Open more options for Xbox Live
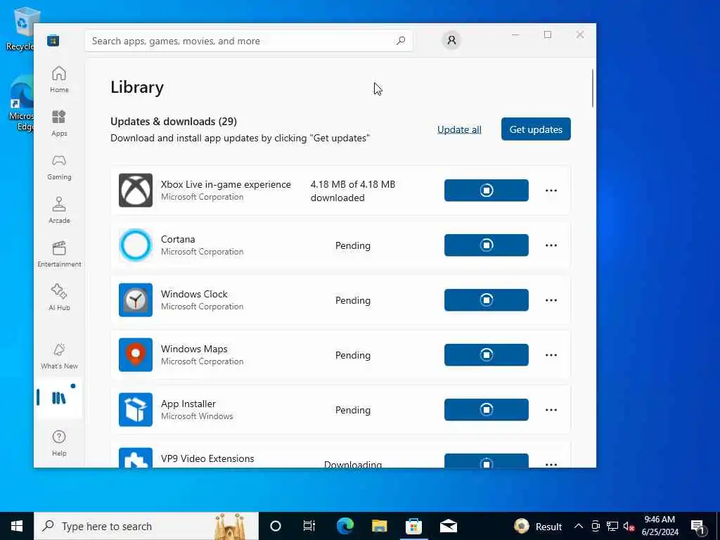Screen dimensions: 720x540 551,190
